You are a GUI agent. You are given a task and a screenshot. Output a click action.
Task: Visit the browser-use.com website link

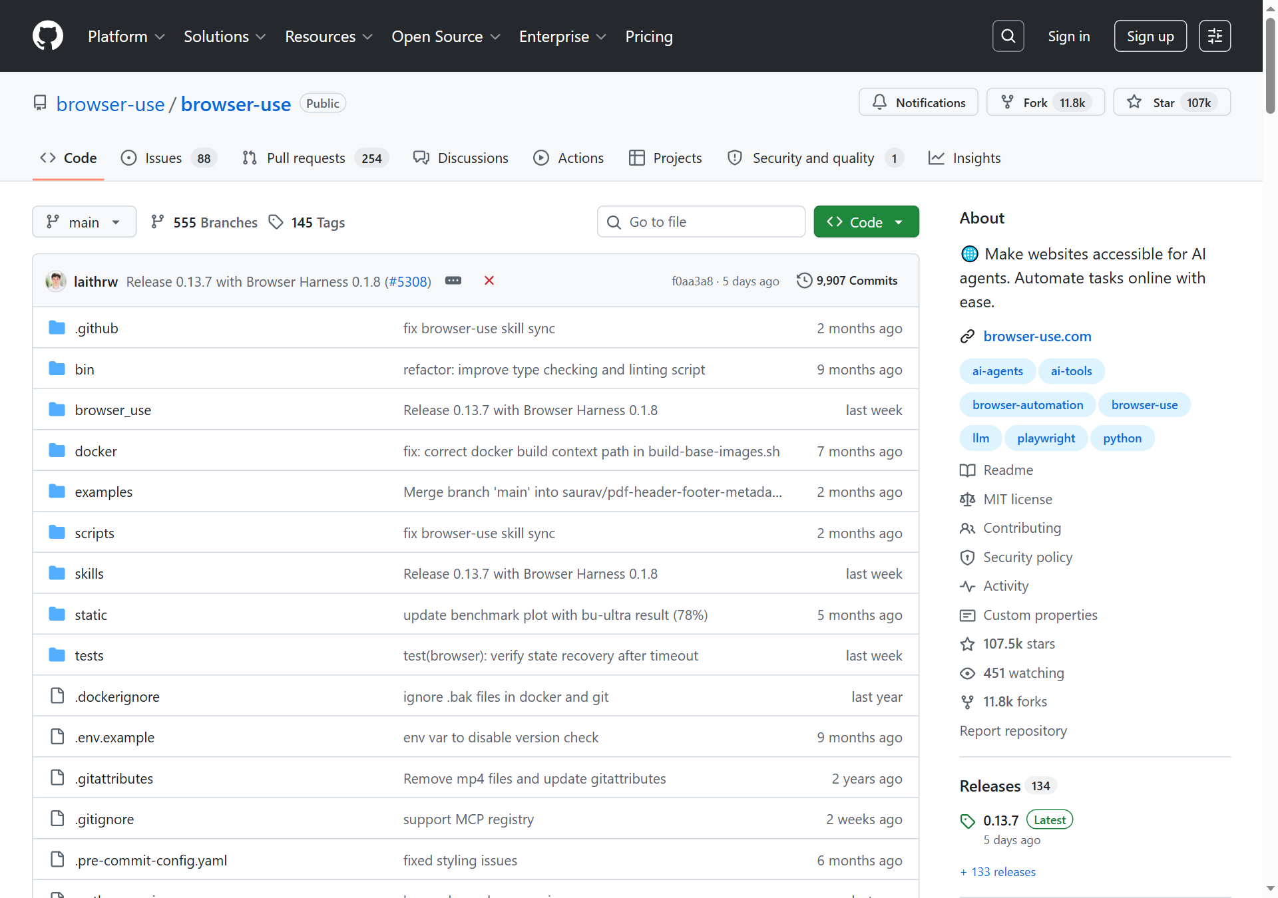point(1038,337)
